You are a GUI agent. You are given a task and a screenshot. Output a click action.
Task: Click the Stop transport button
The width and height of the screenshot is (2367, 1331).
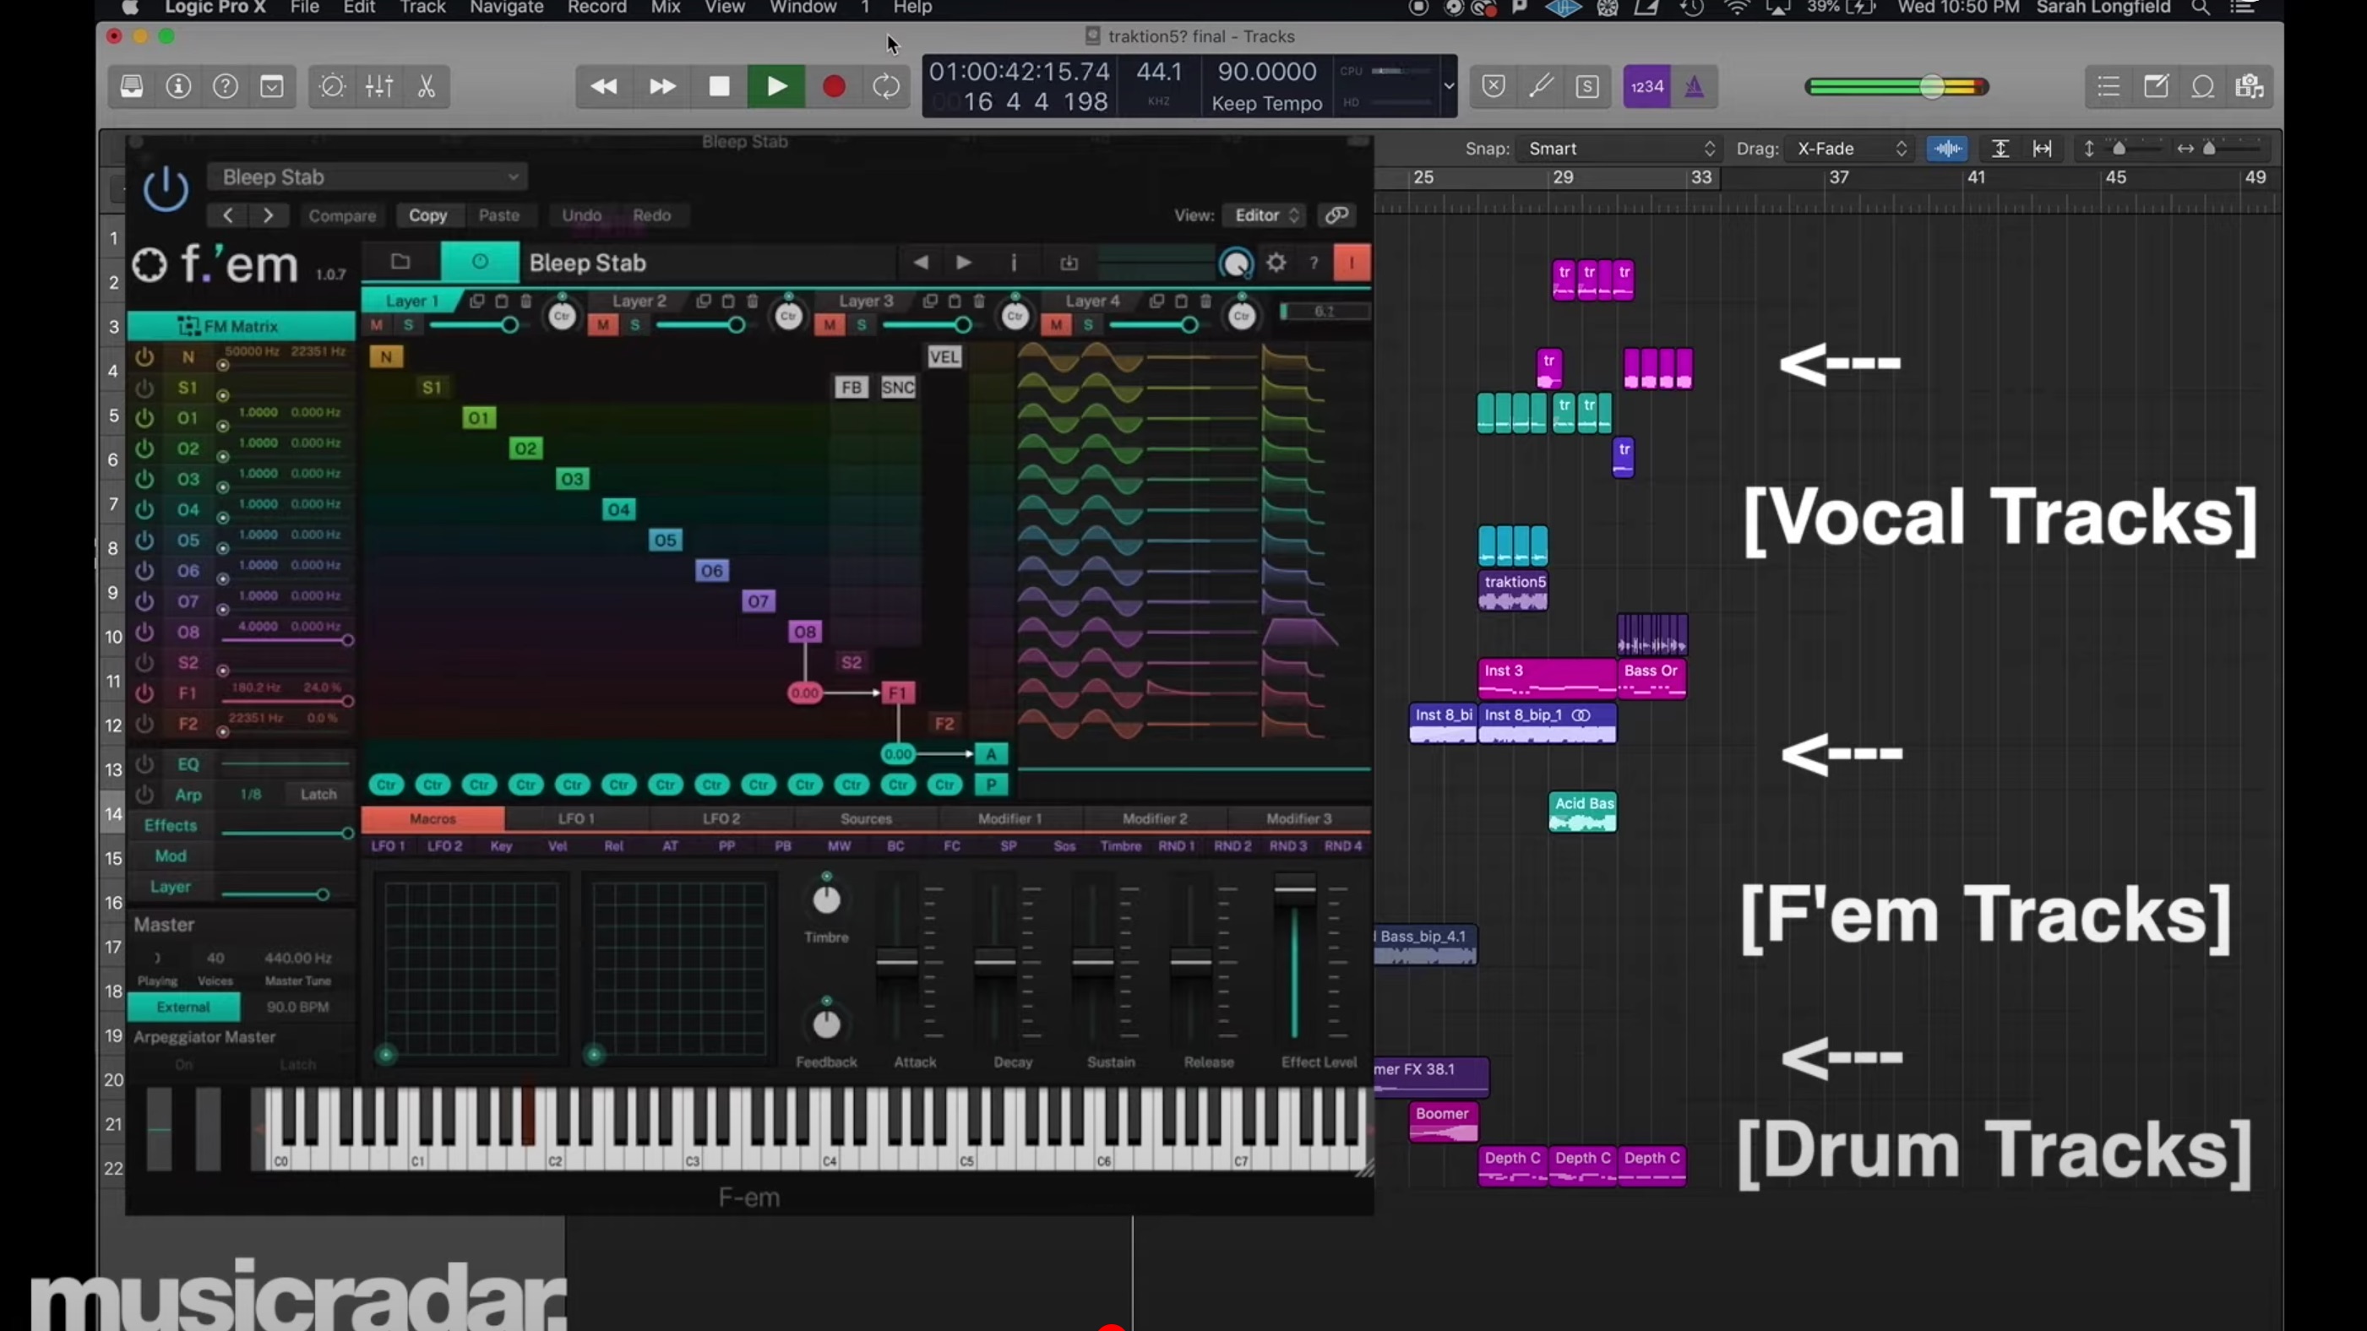(720, 86)
